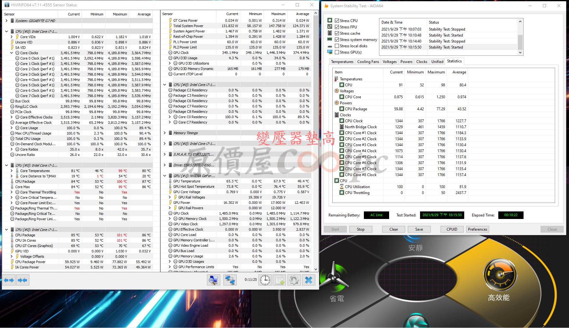Screen dimensions: 569x328
Task: Expand the Drive: ESR512GTLG-E6G sensor group
Action: click(164, 165)
